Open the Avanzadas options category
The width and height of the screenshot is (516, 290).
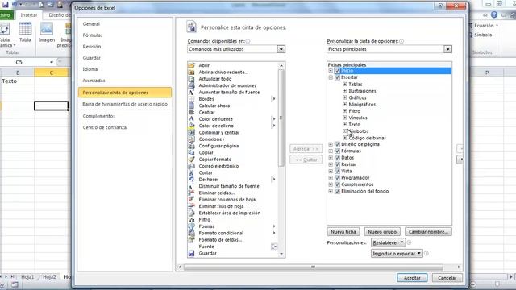[94, 81]
